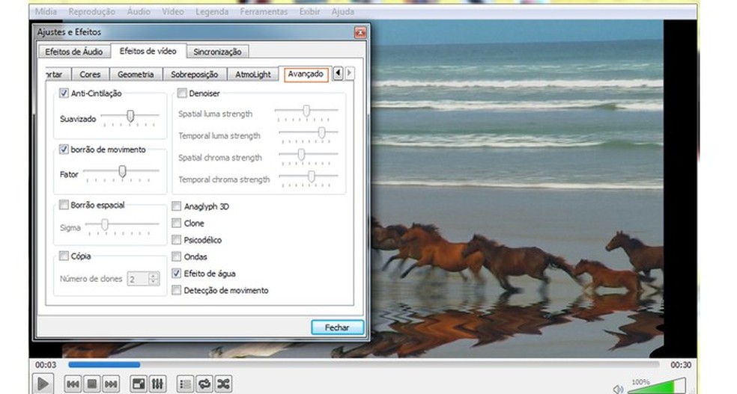Adjust the Sigma slider
Image resolution: width=737 pixels, height=394 pixels.
tap(122, 226)
